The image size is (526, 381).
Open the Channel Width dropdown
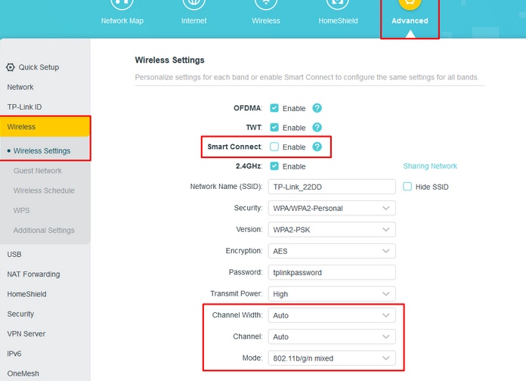coord(332,315)
